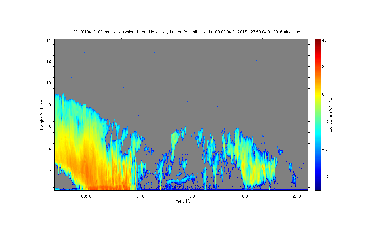This screenshot has width=382, height=229.
Task: Click the '8' height tick label
Action: tap(50, 105)
